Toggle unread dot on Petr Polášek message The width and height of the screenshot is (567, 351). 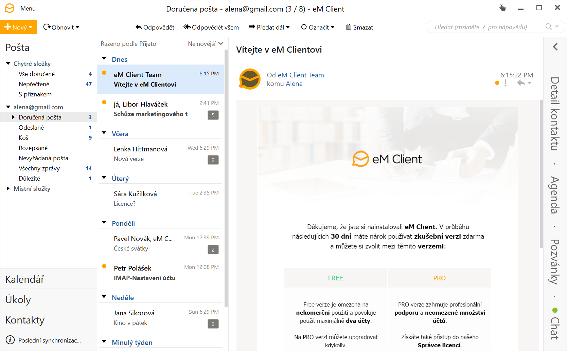coord(104,266)
